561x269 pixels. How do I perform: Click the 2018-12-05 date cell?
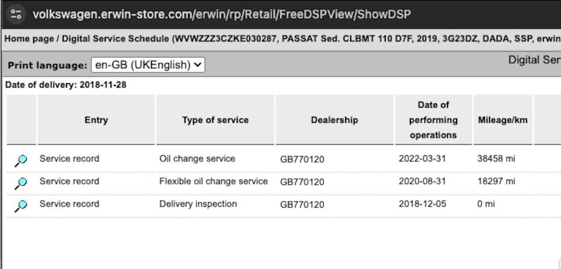click(422, 204)
